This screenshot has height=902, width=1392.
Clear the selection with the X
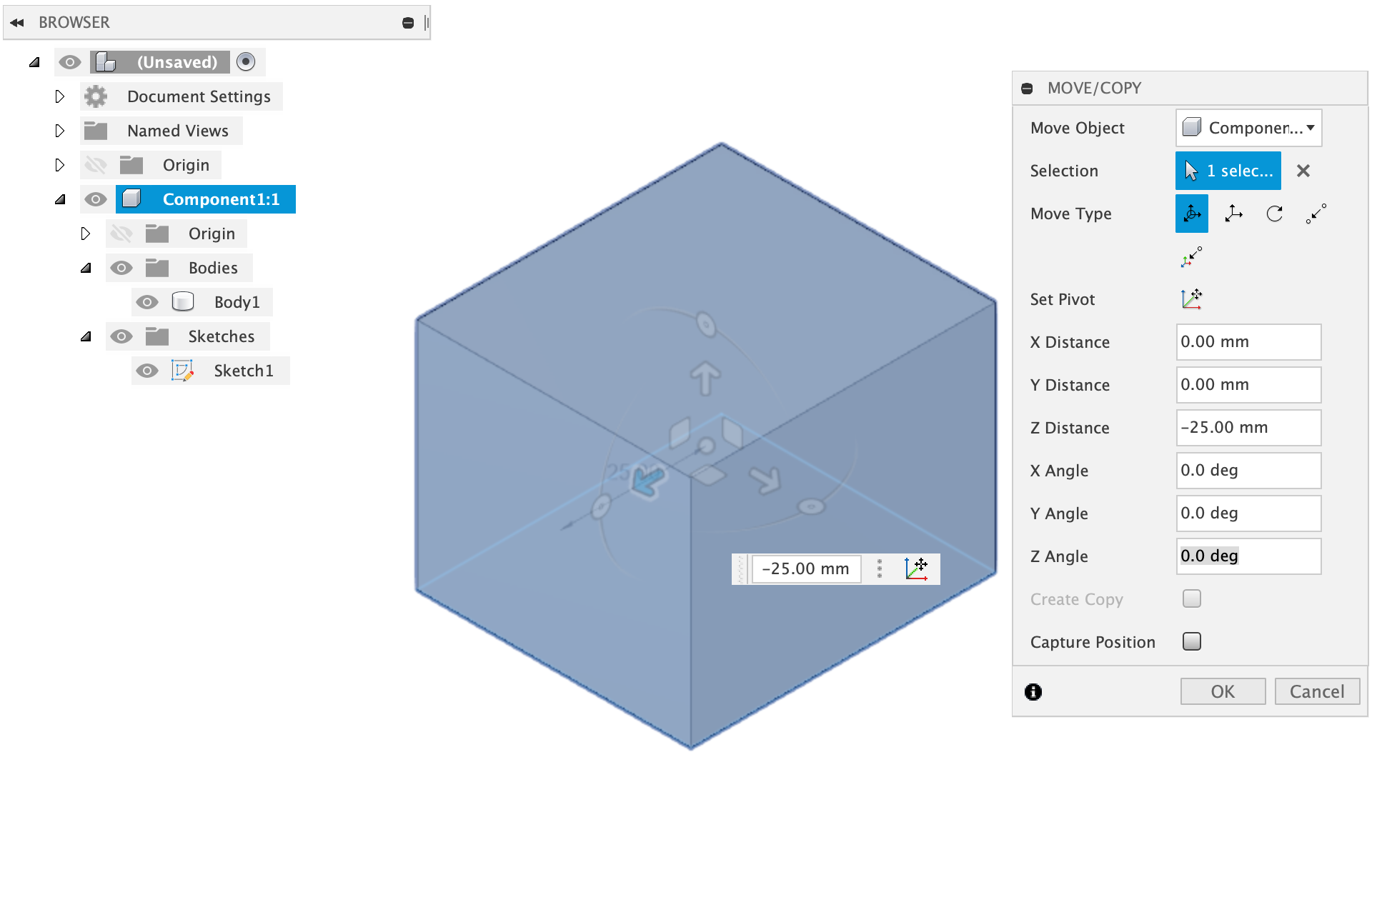tap(1303, 171)
